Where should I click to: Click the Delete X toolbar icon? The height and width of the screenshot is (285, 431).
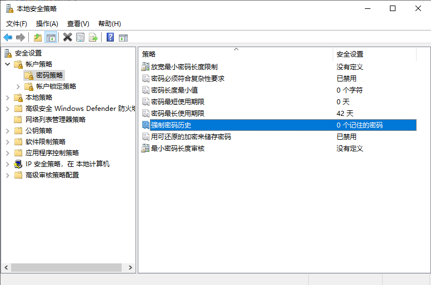click(67, 37)
